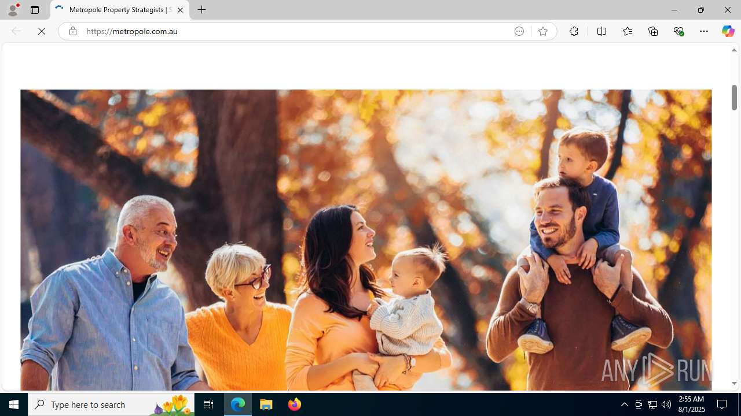Open the Collections icon

(653, 31)
